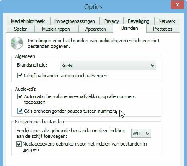
Task: Click the Opties title bar
Action: (x=85, y=6)
